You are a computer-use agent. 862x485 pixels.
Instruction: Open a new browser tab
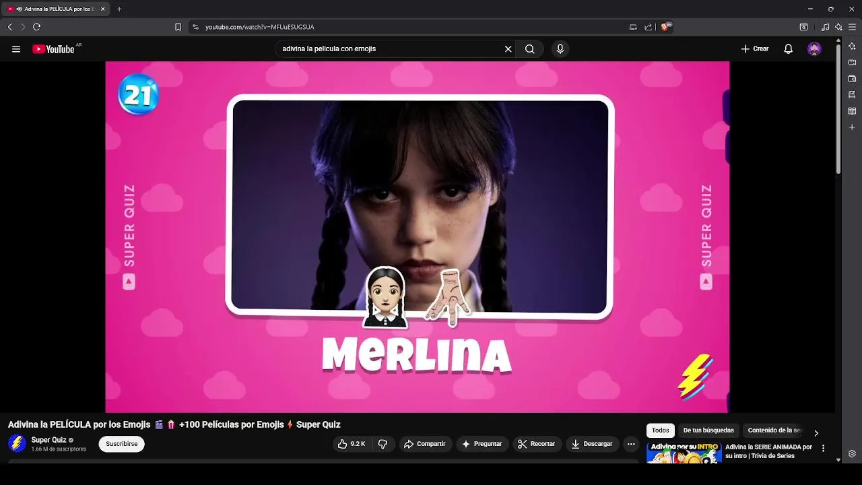(x=119, y=9)
